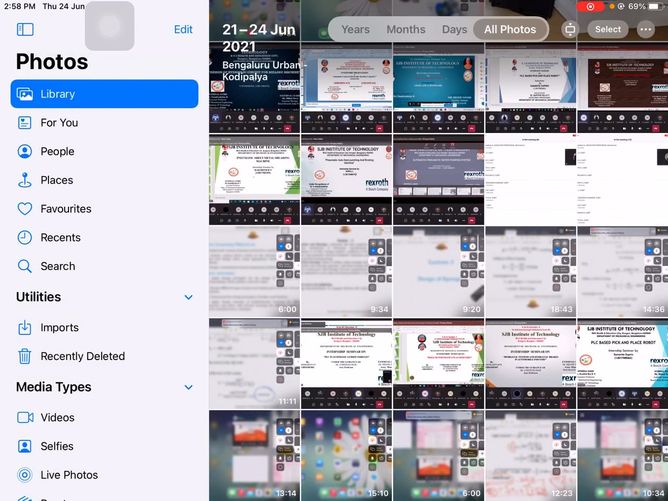
Task: Click the Utilities section heading
Action: pyautogui.click(x=39, y=297)
